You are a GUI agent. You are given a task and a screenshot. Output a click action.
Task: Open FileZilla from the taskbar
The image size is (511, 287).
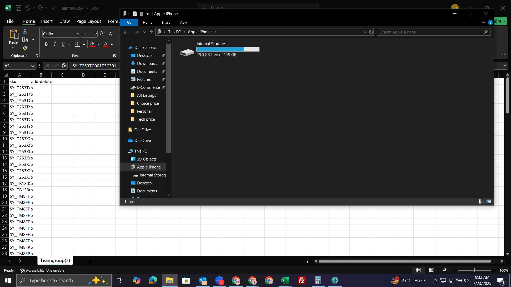[x=302, y=280]
